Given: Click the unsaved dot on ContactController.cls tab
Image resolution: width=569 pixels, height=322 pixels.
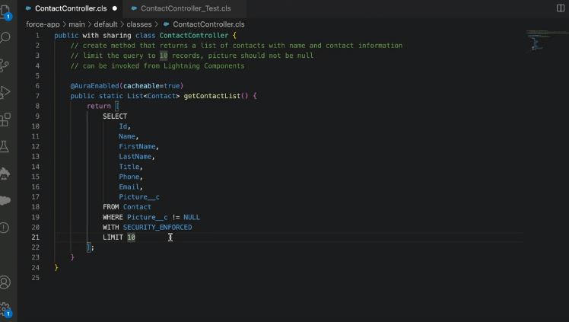Looking at the screenshot, I should point(115,8).
